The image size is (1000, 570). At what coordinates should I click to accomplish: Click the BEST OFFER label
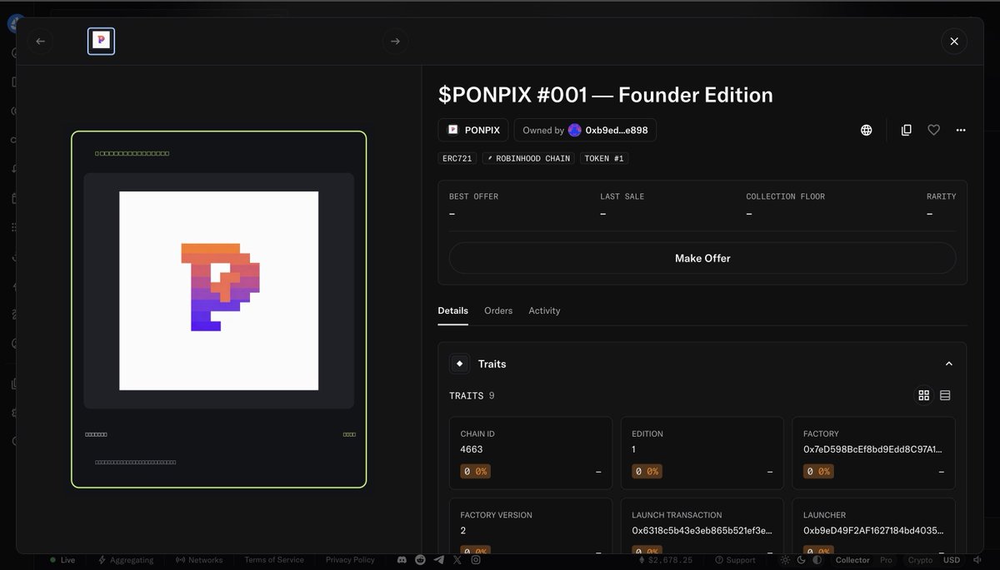473,196
